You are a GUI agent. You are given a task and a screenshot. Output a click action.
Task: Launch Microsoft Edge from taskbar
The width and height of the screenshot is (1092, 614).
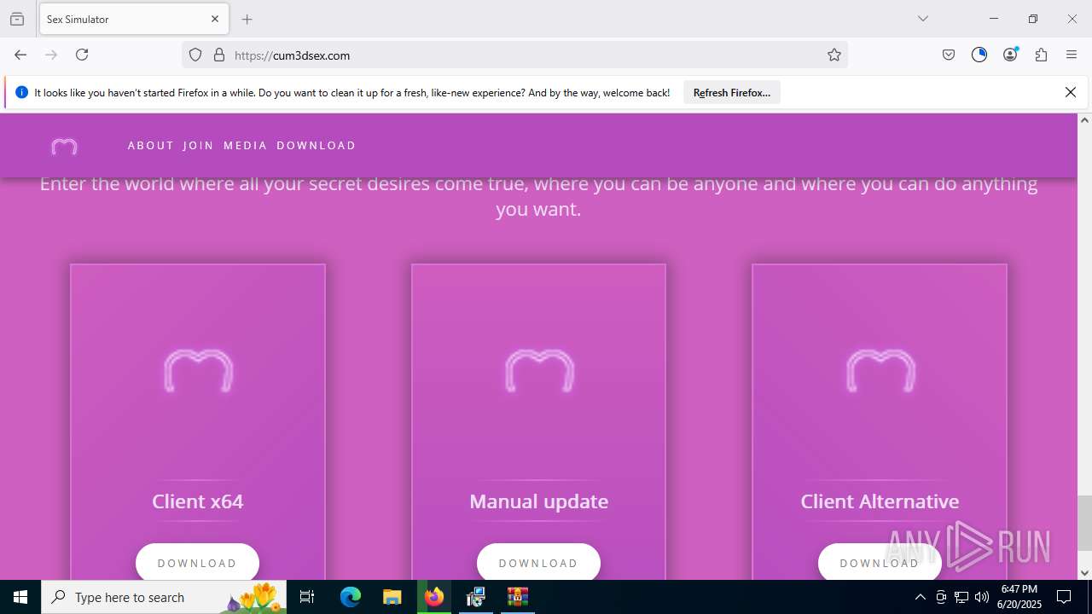click(351, 597)
